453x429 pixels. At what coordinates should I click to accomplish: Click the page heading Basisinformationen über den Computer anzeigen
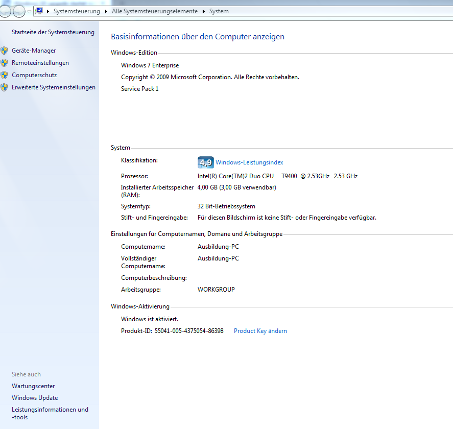click(x=198, y=37)
